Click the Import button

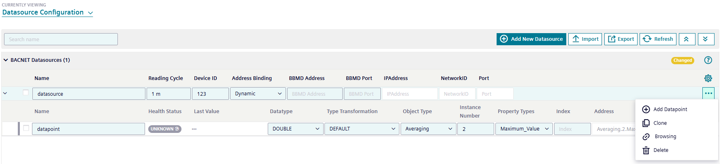pyautogui.click(x=585, y=39)
